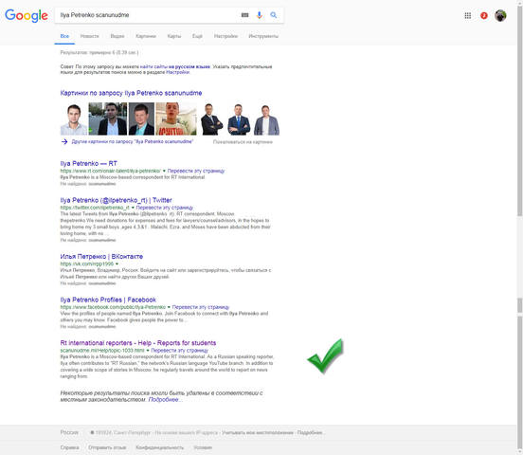Open the sixth thumbnail, man in blue suit and tie

(x=239, y=118)
